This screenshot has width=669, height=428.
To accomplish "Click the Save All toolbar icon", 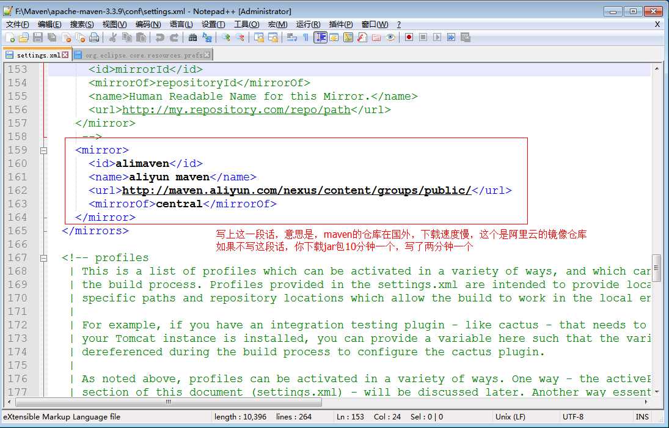I will [52, 37].
